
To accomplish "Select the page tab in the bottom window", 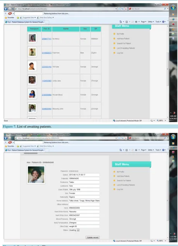I will (25, 150).
